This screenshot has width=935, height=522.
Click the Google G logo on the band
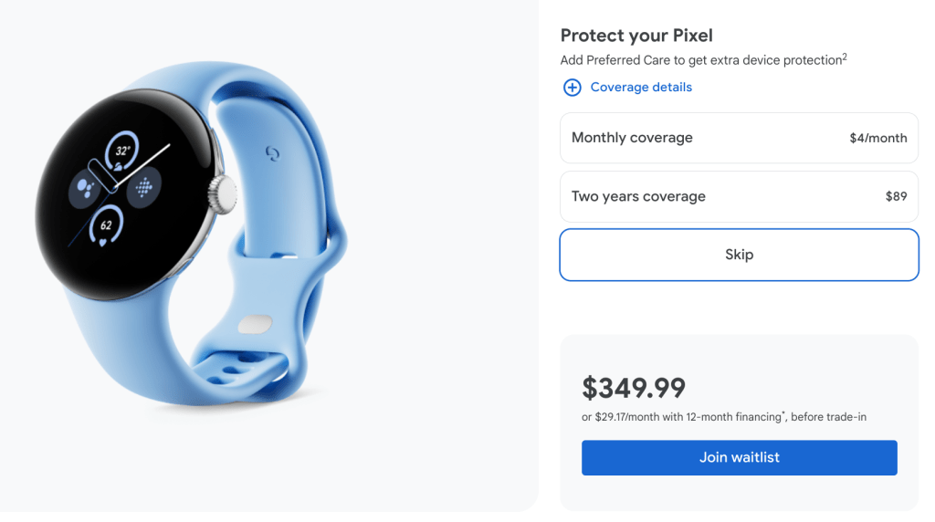[x=271, y=152]
